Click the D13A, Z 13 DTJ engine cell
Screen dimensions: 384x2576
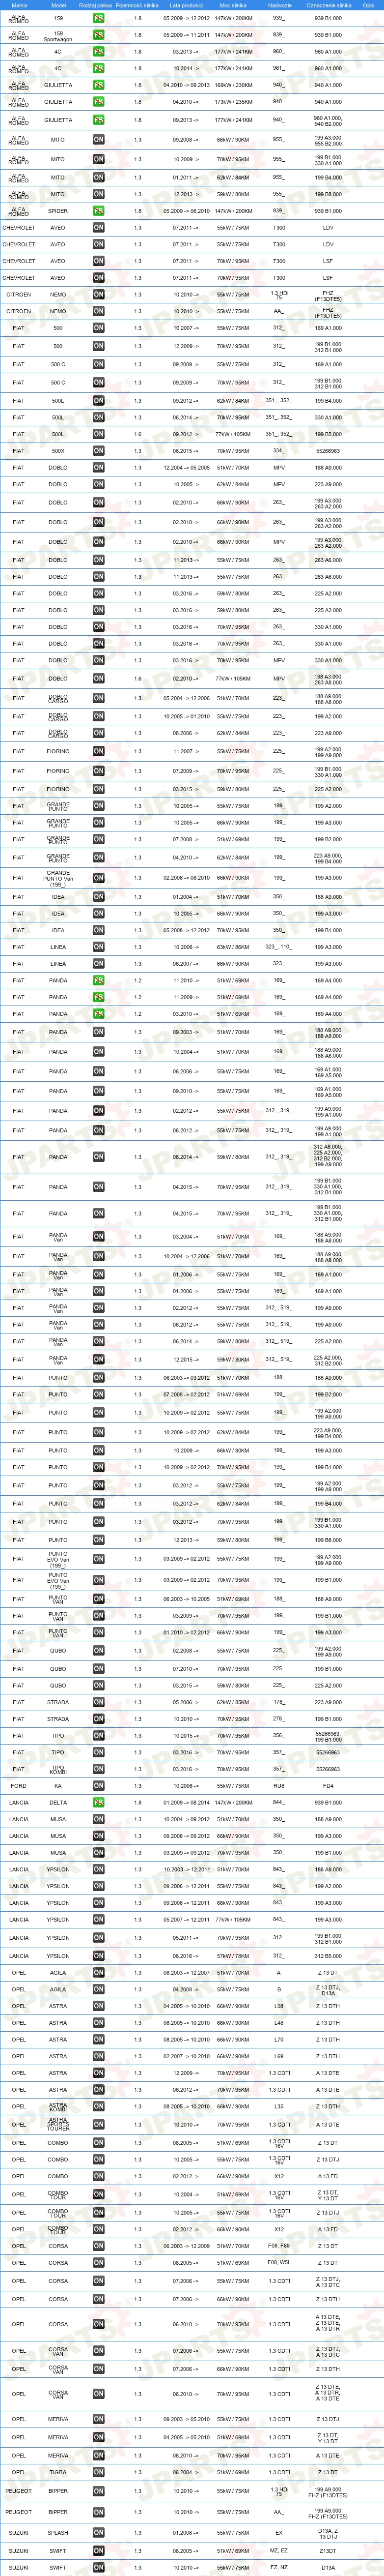(x=328, y=2533)
